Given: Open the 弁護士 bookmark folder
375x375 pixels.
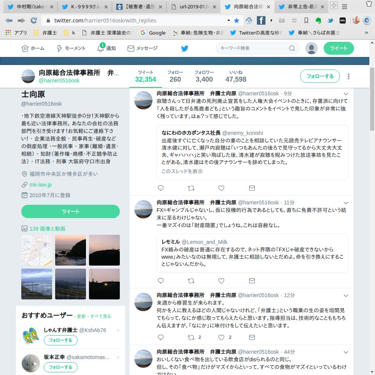Looking at the screenshot, I should [46, 33].
